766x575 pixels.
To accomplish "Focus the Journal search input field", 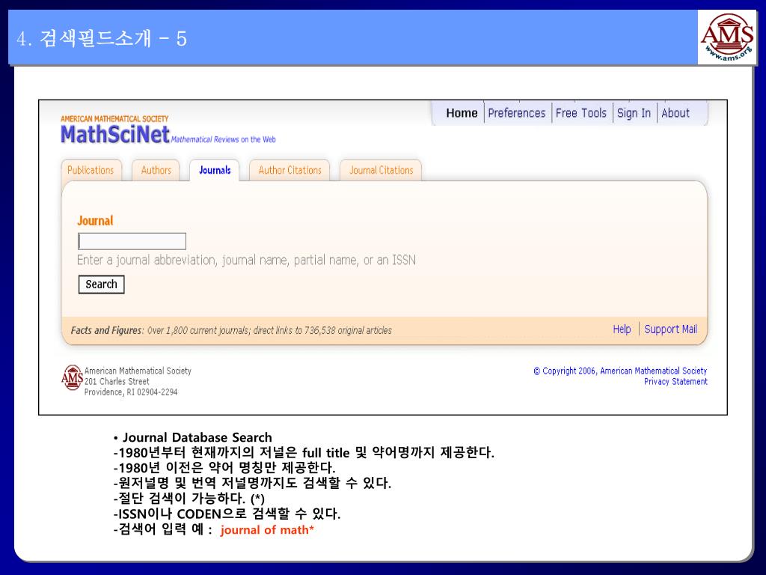I will pyautogui.click(x=132, y=242).
